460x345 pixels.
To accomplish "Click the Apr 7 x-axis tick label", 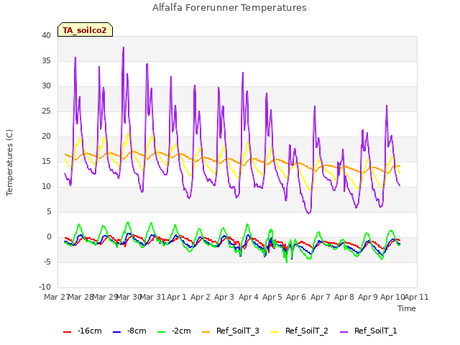I will click(321, 297).
